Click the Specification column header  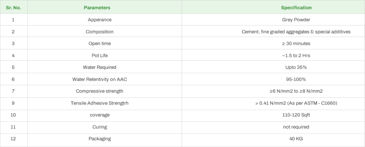[x=296, y=7]
